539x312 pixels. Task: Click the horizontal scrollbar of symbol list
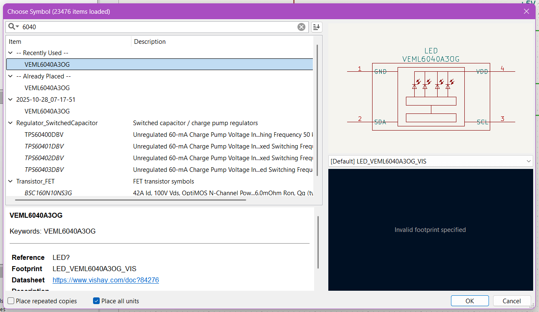coord(130,200)
